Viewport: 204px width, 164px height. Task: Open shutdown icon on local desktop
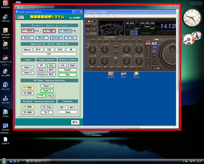point(6,4)
